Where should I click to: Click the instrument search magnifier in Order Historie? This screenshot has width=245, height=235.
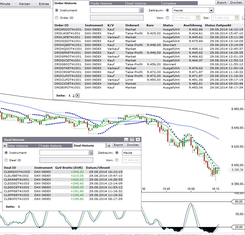click(141, 10)
